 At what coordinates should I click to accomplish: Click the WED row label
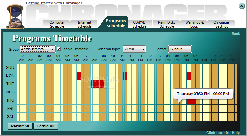tap(10, 92)
